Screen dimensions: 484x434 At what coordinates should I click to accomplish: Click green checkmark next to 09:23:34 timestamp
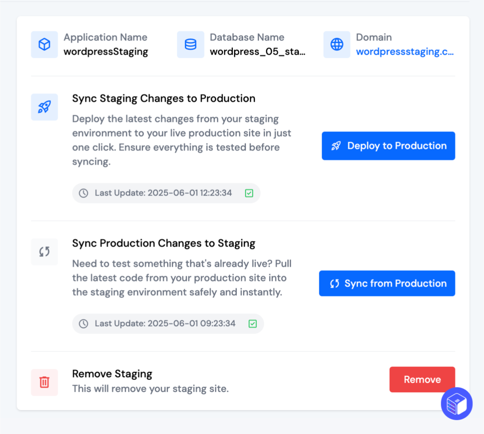click(x=252, y=324)
